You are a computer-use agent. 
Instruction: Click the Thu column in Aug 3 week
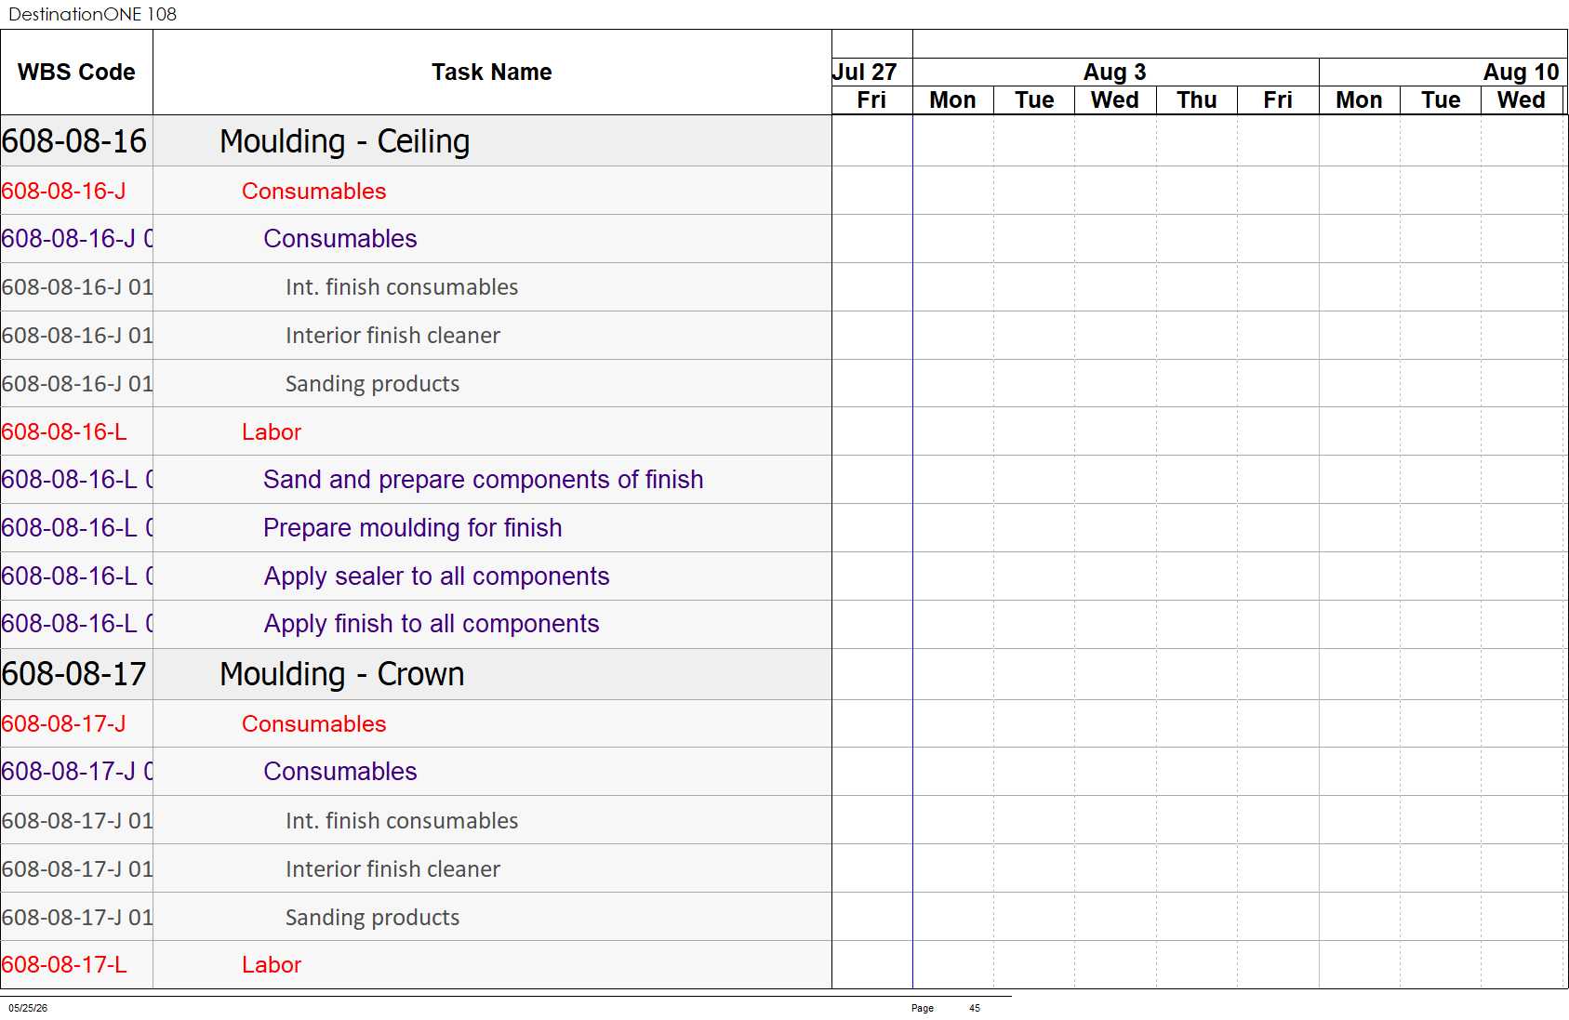click(1197, 100)
